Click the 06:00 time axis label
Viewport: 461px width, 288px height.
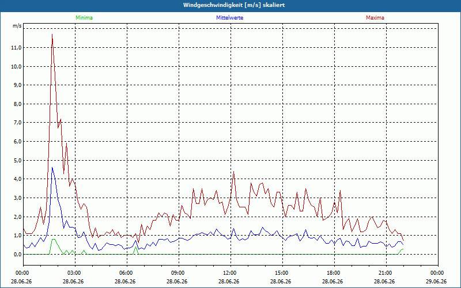[x=125, y=273]
